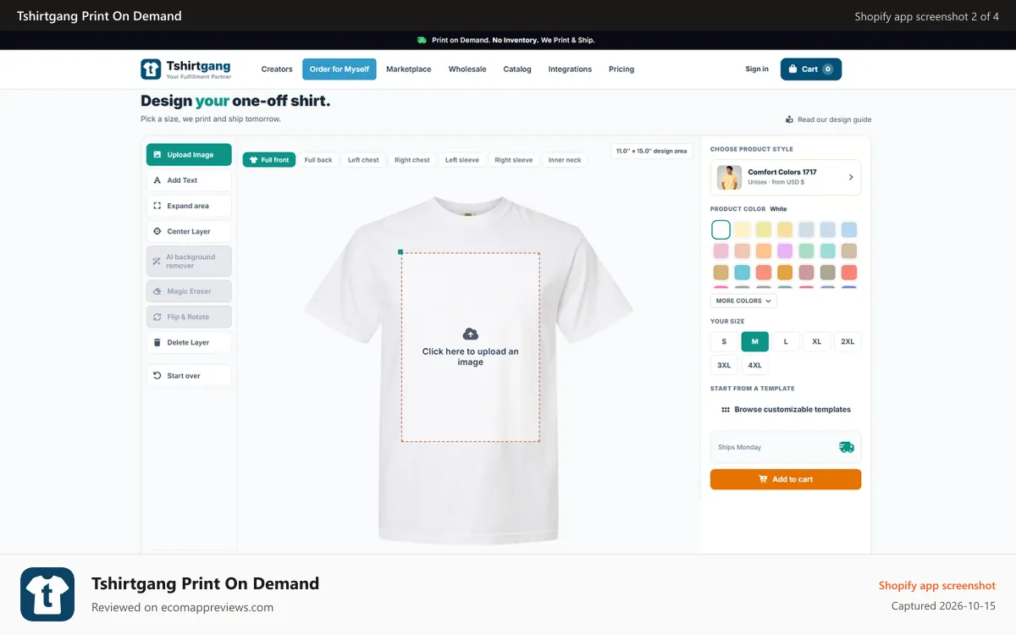The width and height of the screenshot is (1016, 635).
Task: Click the Tshirtgang logo in the header
Action: [185, 69]
